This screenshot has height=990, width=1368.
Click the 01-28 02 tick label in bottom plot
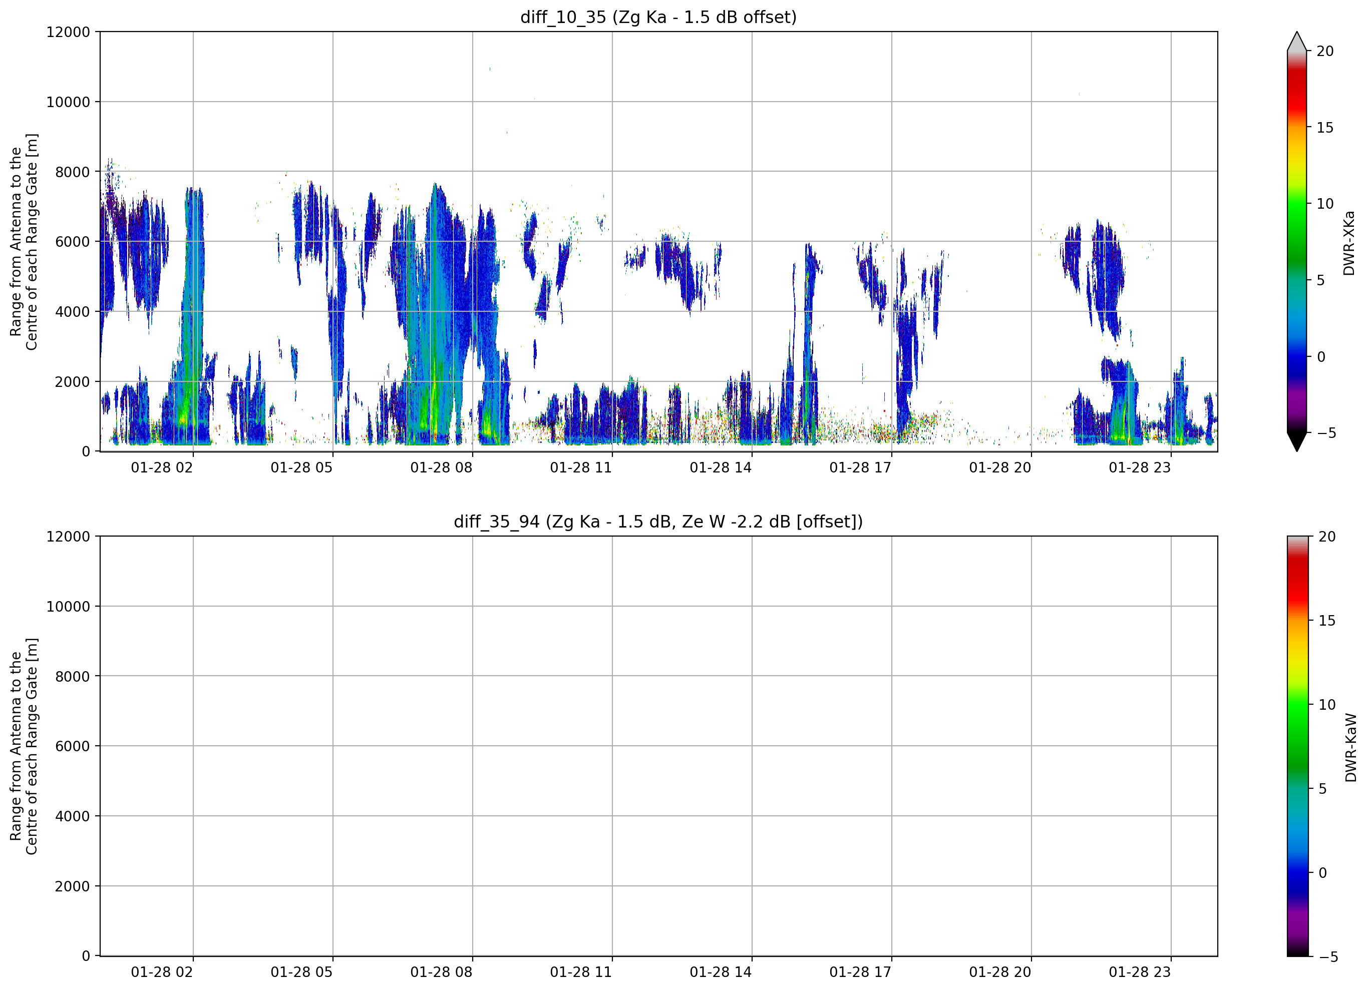[x=162, y=972]
